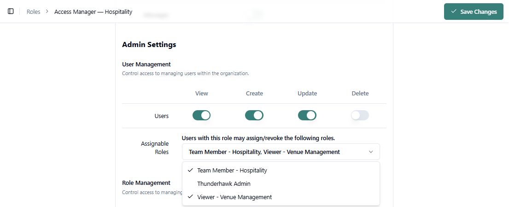515x207 pixels.
Task: Disable the Users View permission toggle
Action: point(201,115)
